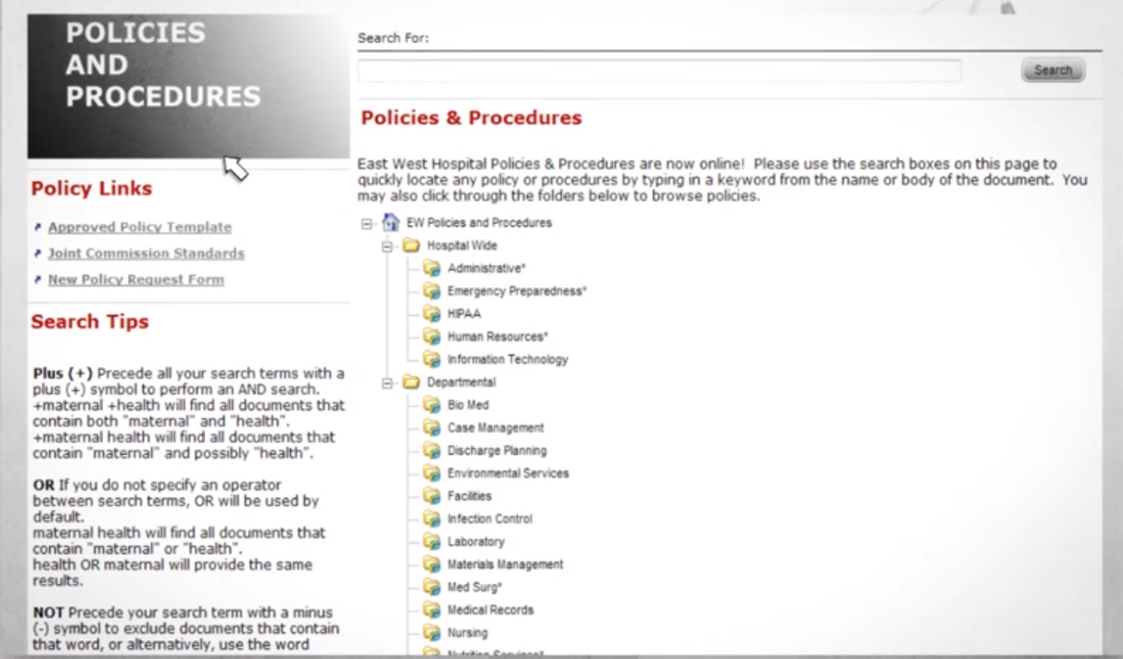Select the Hospital Wide tree label

pos(462,246)
